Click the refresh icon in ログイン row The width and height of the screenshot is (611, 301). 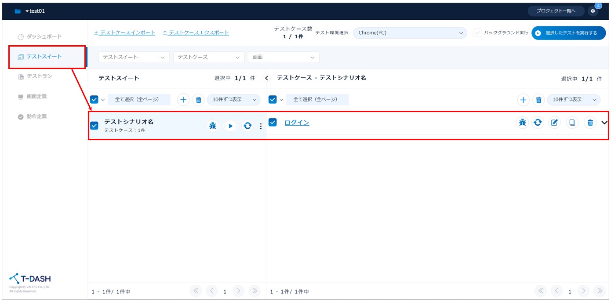coord(537,123)
